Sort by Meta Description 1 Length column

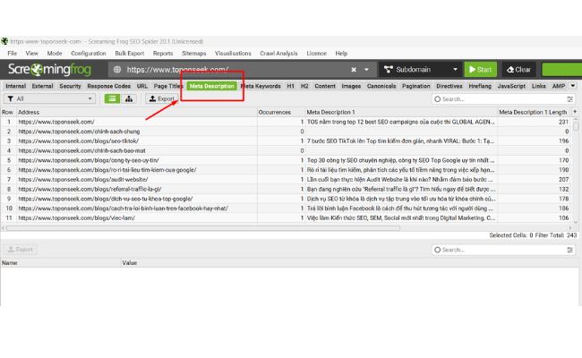pos(533,112)
